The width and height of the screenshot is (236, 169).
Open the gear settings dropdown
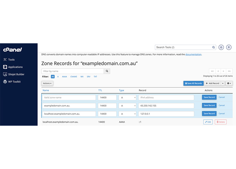pos(229,83)
